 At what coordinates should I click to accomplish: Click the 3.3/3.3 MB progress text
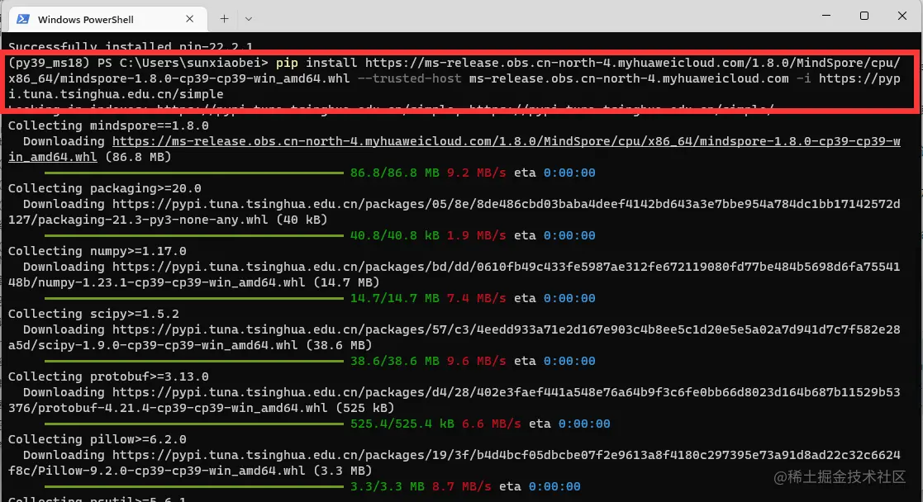[x=388, y=486]
